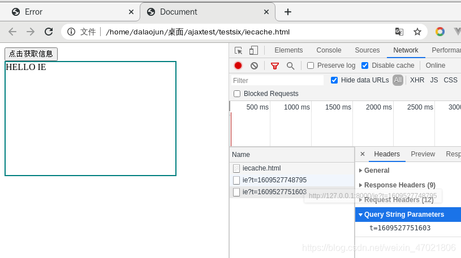Image resolution: width=461 pixels, height=258 pixels.
Task: Expand Response Headers (9) section
Action: [x=397, y=185]
